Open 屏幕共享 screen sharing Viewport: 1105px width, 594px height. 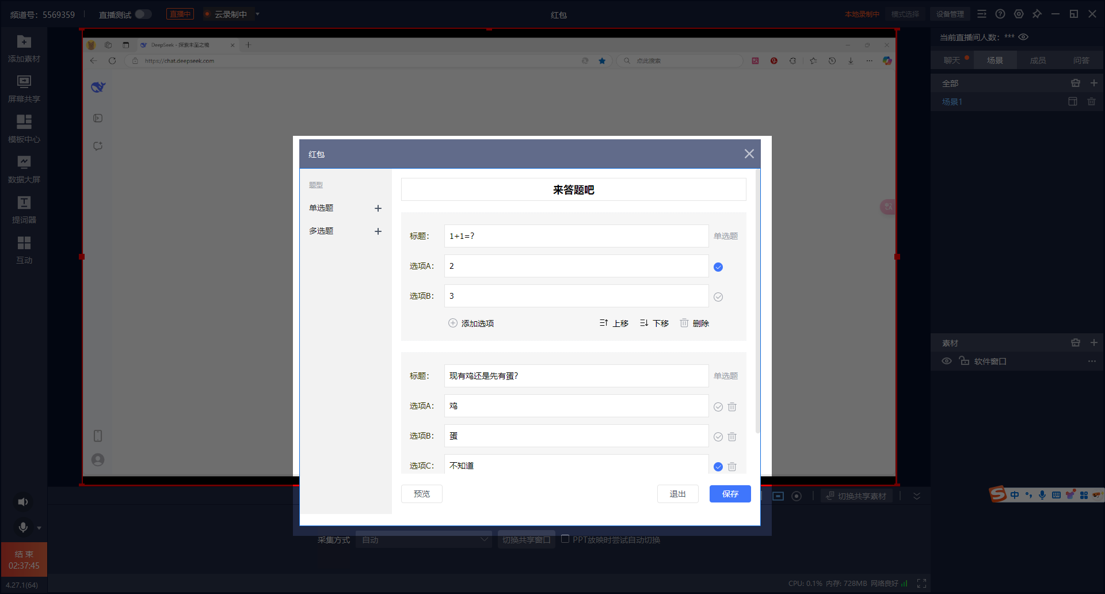click(x=24, y=89)
